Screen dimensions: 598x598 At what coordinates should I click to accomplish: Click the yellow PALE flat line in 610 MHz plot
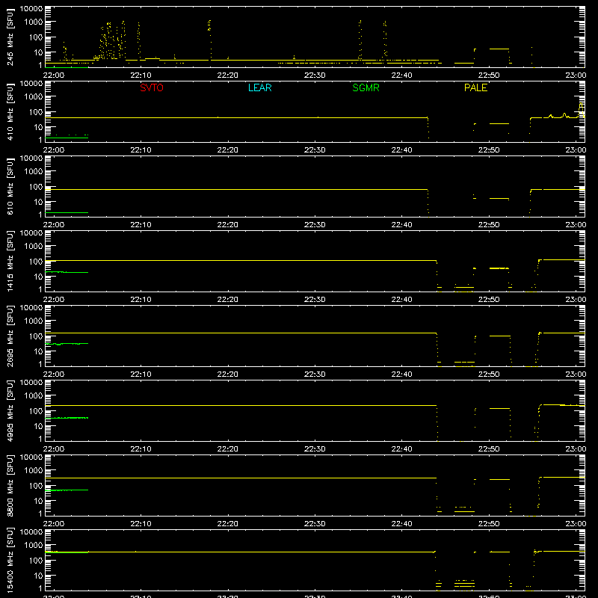coord(236,190)
